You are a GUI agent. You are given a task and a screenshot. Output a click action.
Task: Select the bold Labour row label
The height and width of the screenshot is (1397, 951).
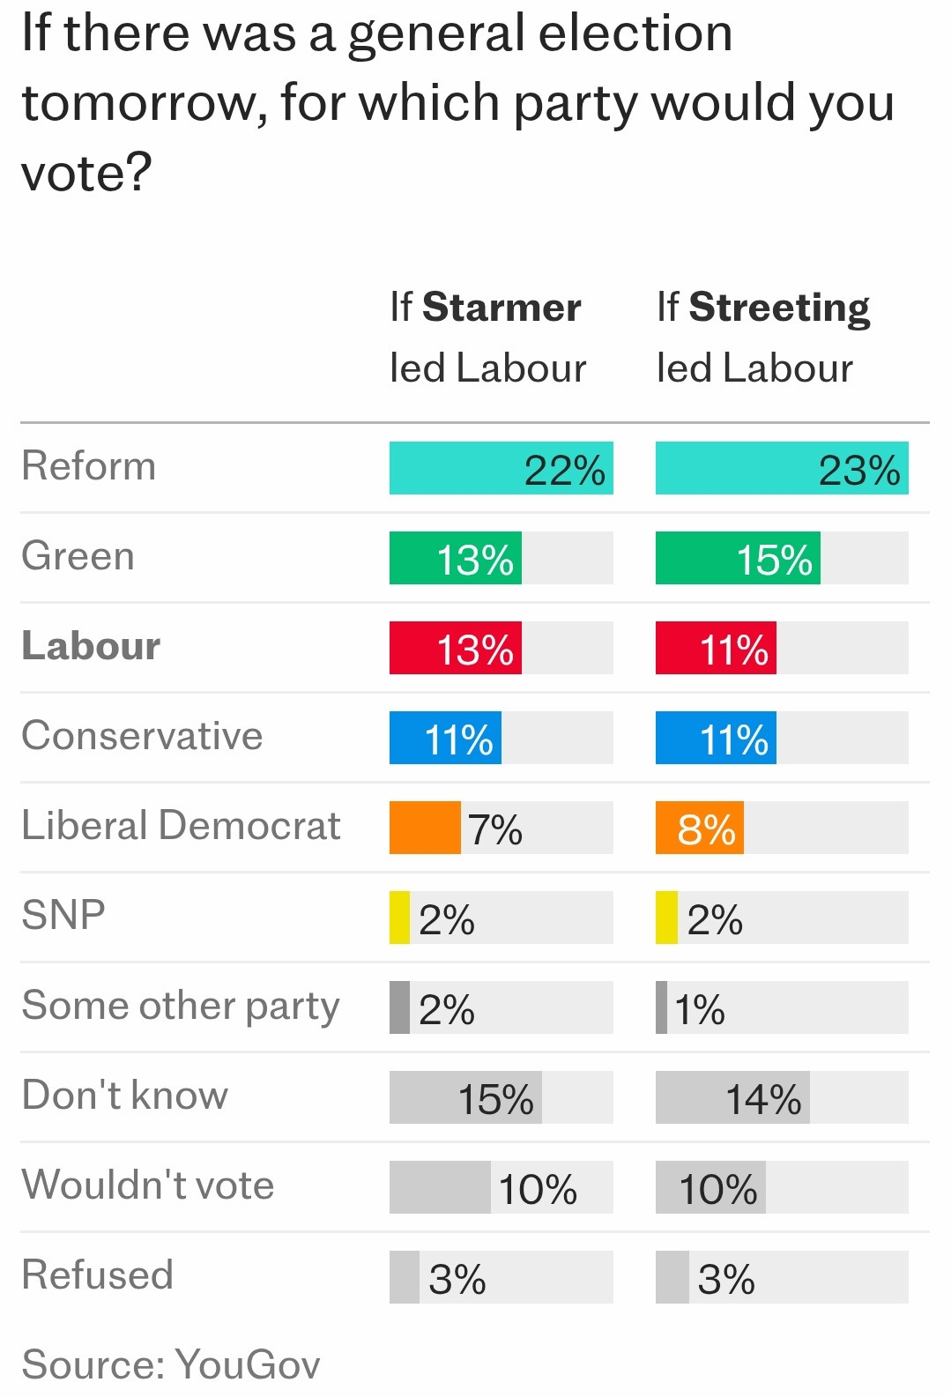pyautogui.click(x=91, y=646)
